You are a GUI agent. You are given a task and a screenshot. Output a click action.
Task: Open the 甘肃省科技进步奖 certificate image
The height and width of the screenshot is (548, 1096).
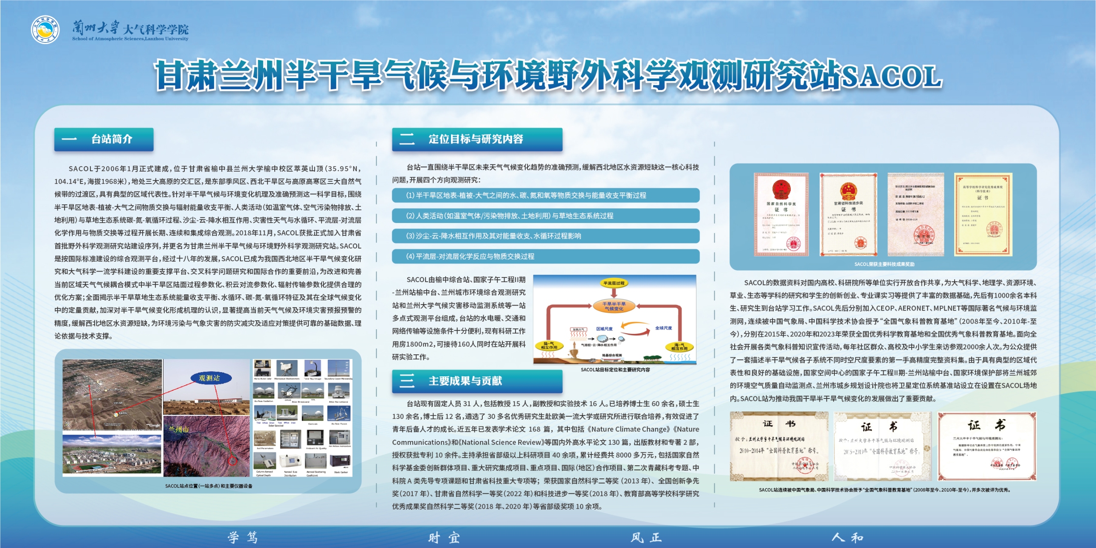pos(848,214)
